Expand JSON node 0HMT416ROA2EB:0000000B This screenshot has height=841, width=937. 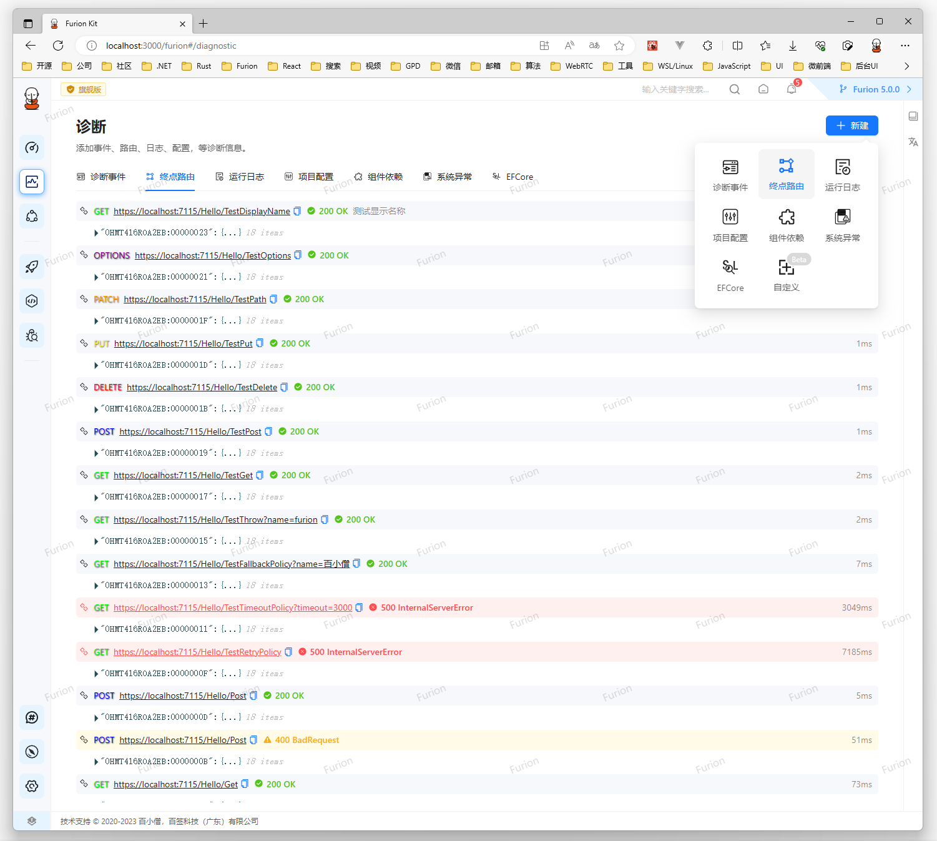(96, 762)
